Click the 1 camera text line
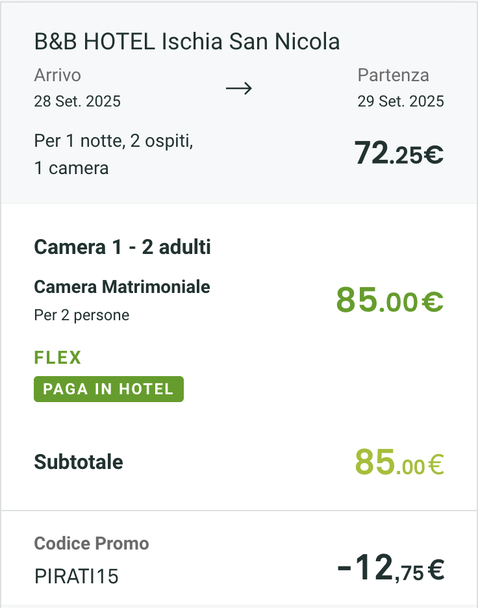478x608 pixels. (x=71, y=168)
